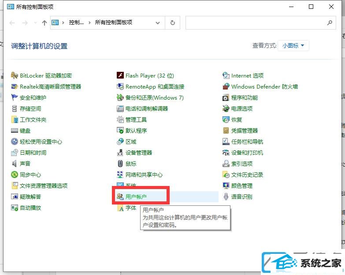
Task: Click the 文件资源管理器选项 icon
Action: click(15, 186)
